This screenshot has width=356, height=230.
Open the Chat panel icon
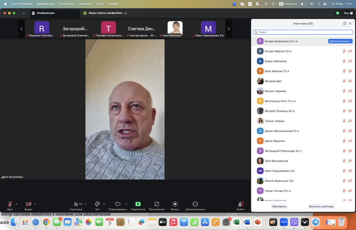click(97, 204)
